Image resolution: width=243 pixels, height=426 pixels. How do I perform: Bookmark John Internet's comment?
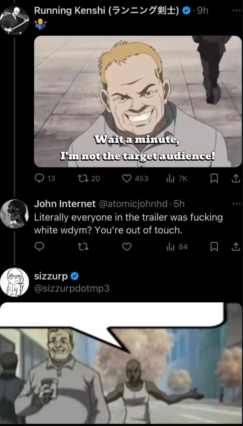[x=214, y=247]
